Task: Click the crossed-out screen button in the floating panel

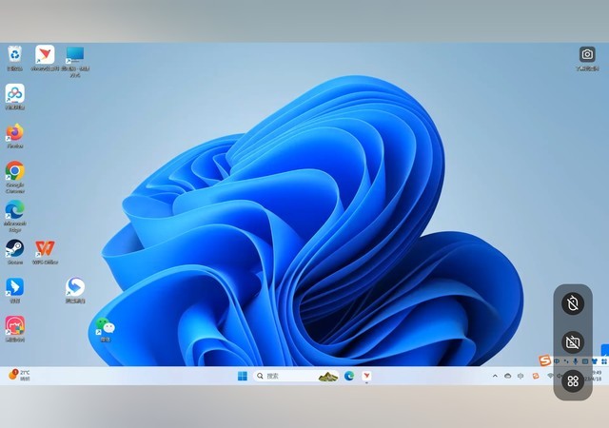Action: click(x=573, y=342)
